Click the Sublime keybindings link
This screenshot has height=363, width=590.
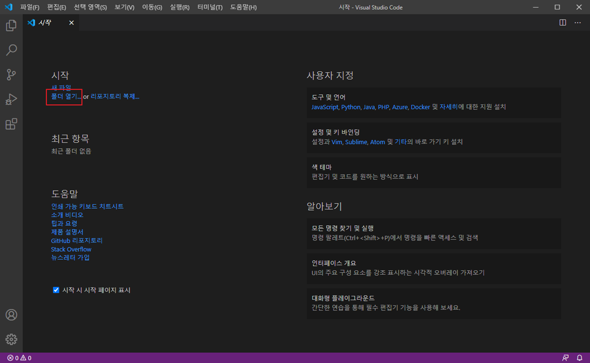click(356, 142)
